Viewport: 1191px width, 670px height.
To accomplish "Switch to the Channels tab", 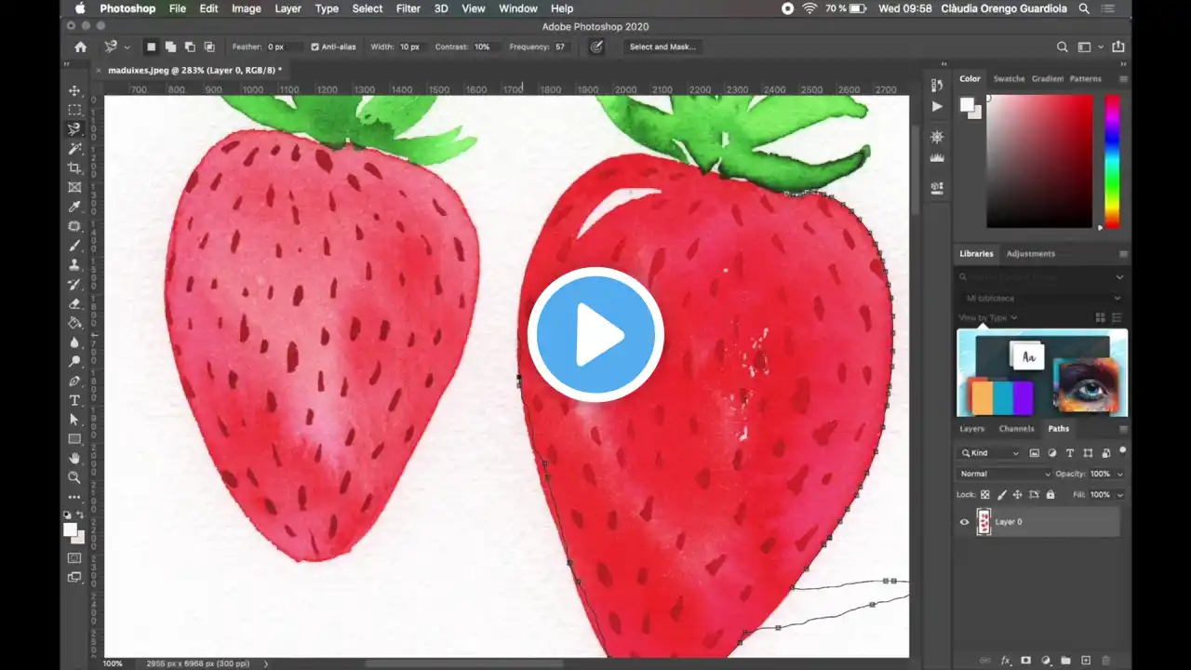I will 1016,429.
